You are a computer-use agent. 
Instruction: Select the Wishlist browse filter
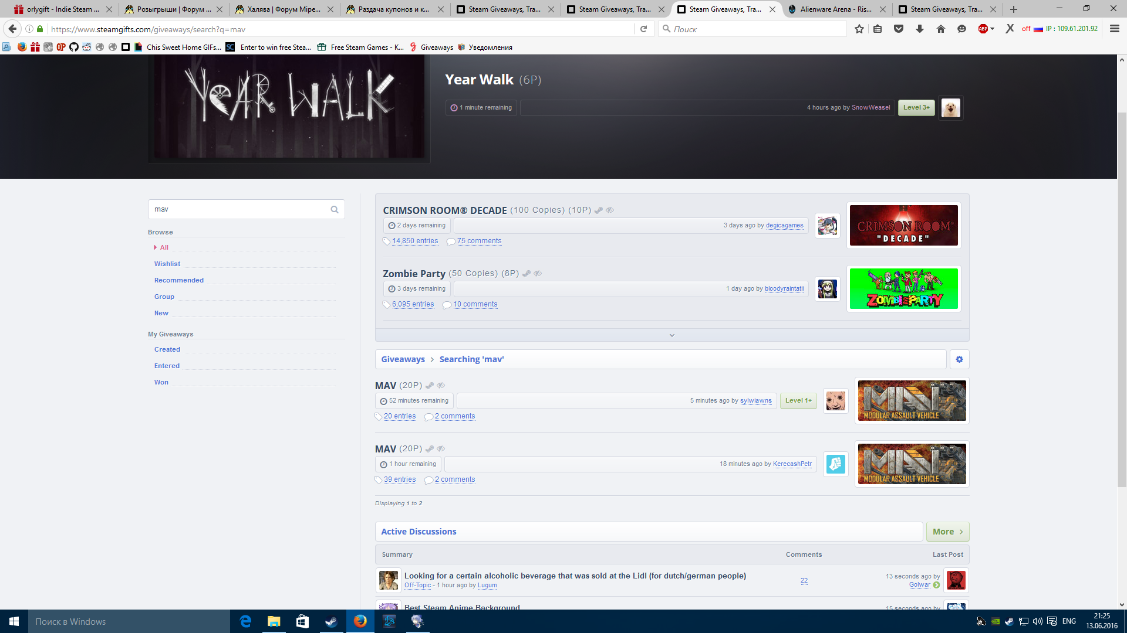pyautogui.click(x=167, y=264)
